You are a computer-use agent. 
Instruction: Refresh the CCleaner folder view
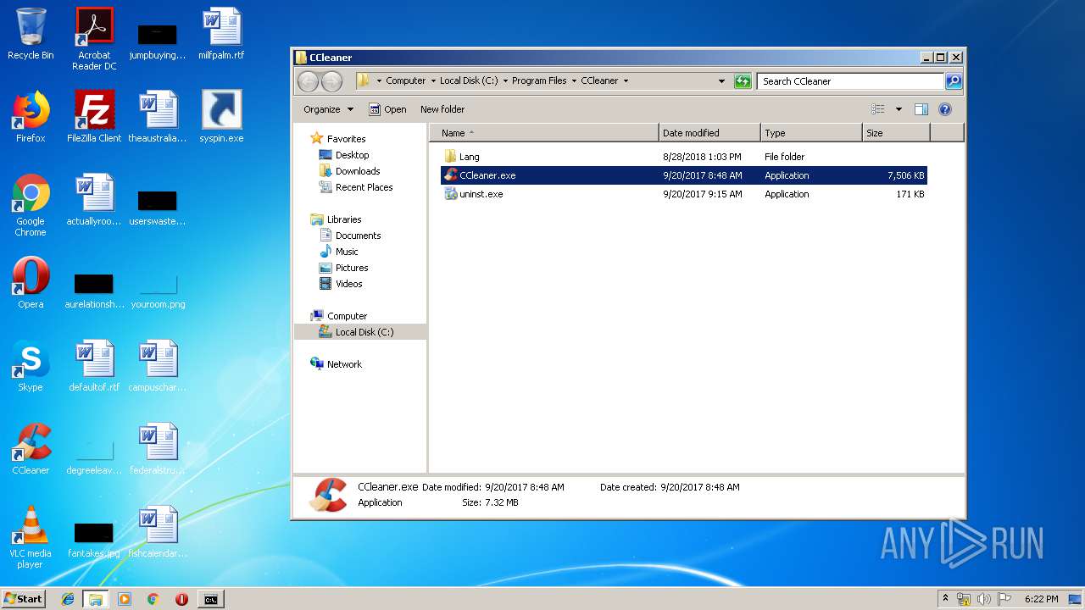point(743,81)
